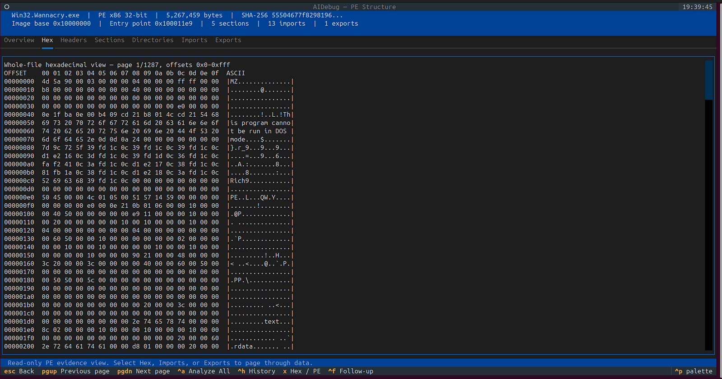
Task: Open History from footer bar
Action: [x=256, y=371]
